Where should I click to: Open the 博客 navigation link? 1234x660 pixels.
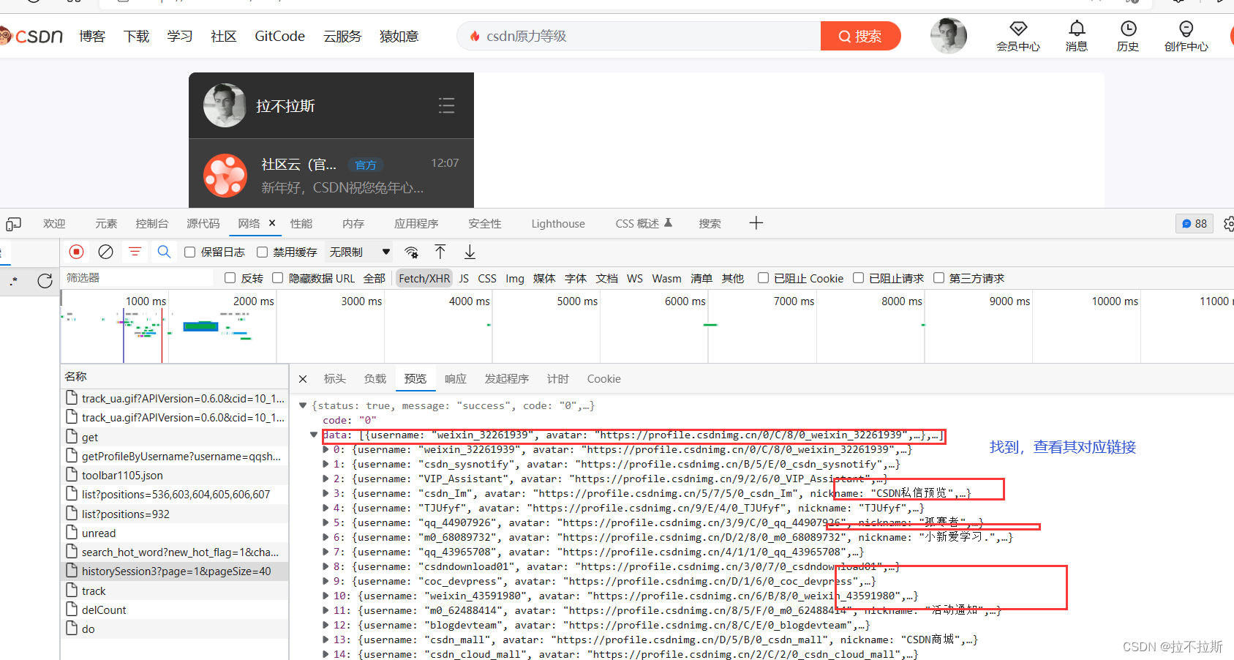[92, 36]
